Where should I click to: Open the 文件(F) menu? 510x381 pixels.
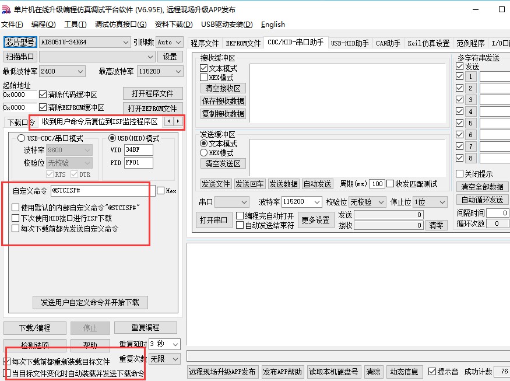[12, 25]
